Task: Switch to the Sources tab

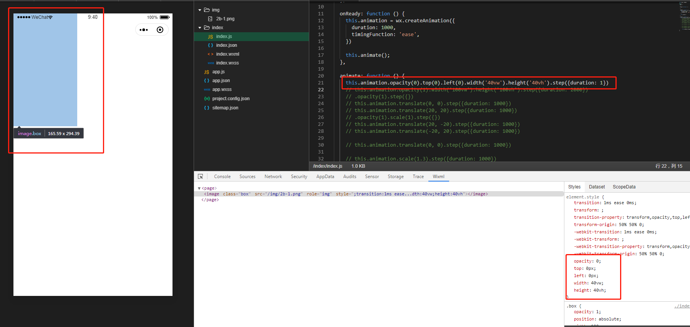Action: pos(247,177)
